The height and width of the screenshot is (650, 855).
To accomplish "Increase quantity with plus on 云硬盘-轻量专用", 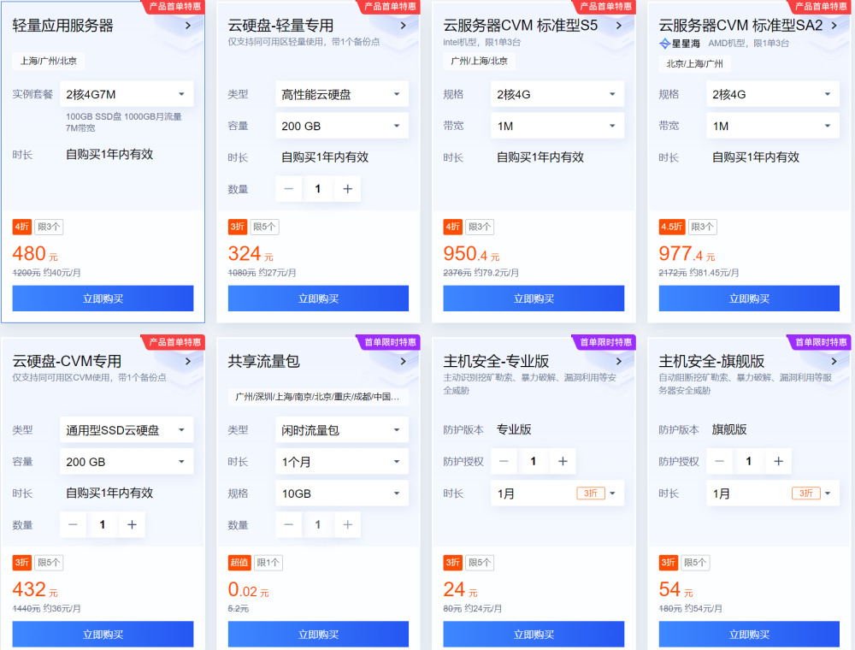I will coord(347,189).
